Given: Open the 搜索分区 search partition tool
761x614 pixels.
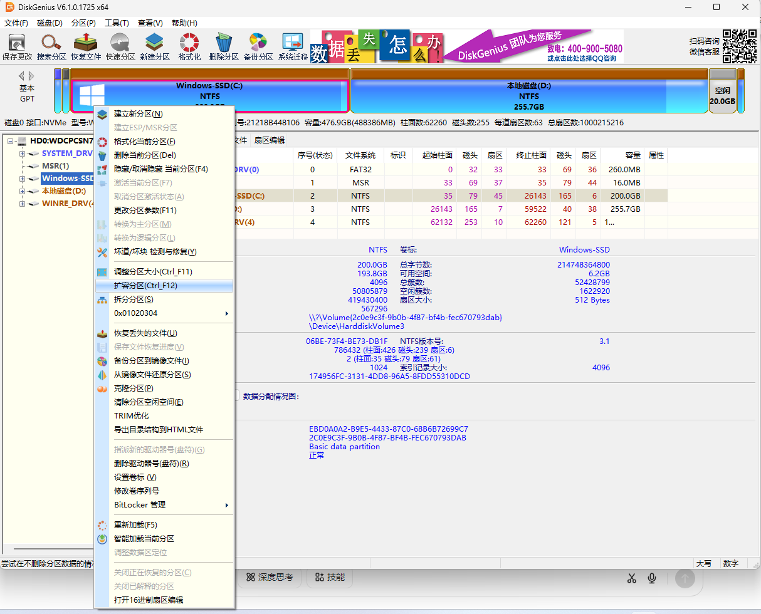Looking at the screenshot, I should (51, 46).
